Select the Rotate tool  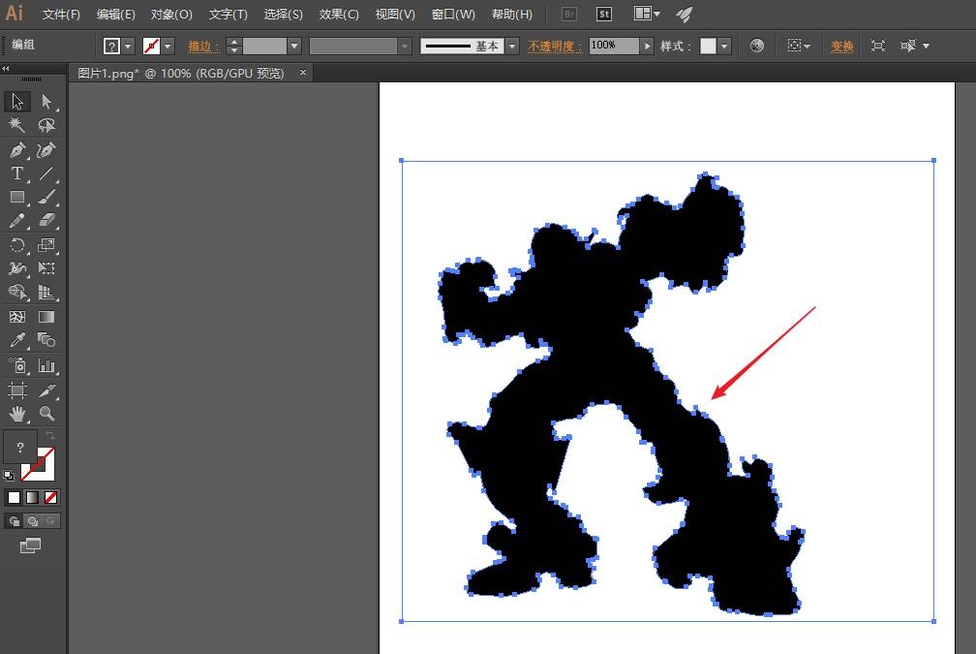click(x=17, y=245)
